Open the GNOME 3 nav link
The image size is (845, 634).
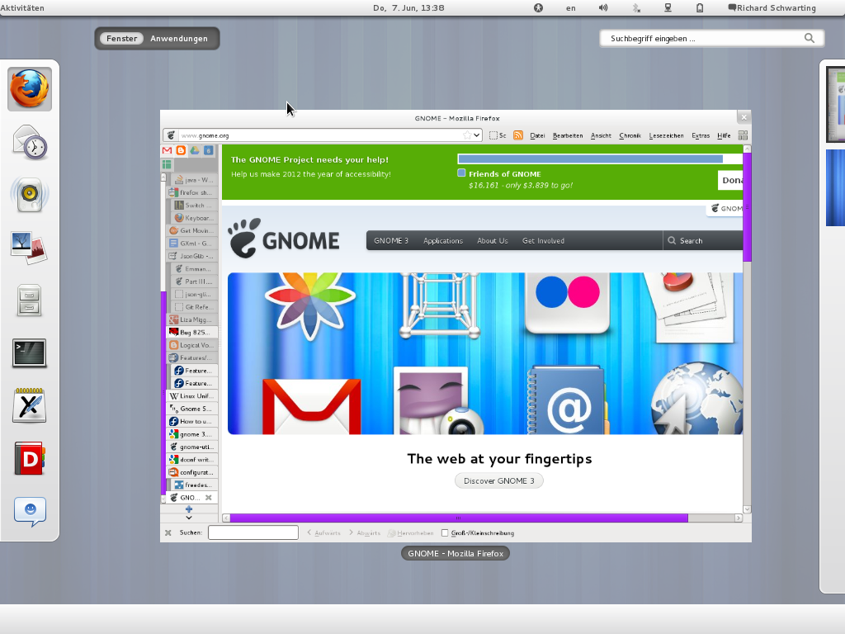391,240
